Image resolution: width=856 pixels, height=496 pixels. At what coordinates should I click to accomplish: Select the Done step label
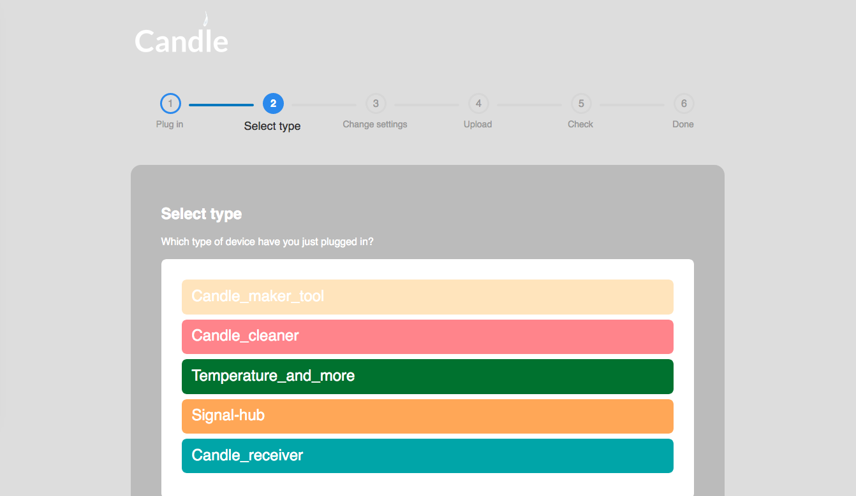683,124
